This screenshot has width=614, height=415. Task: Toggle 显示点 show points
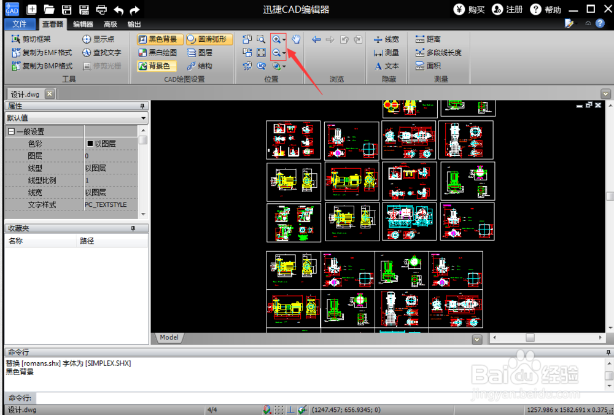(x=98, y=39)
